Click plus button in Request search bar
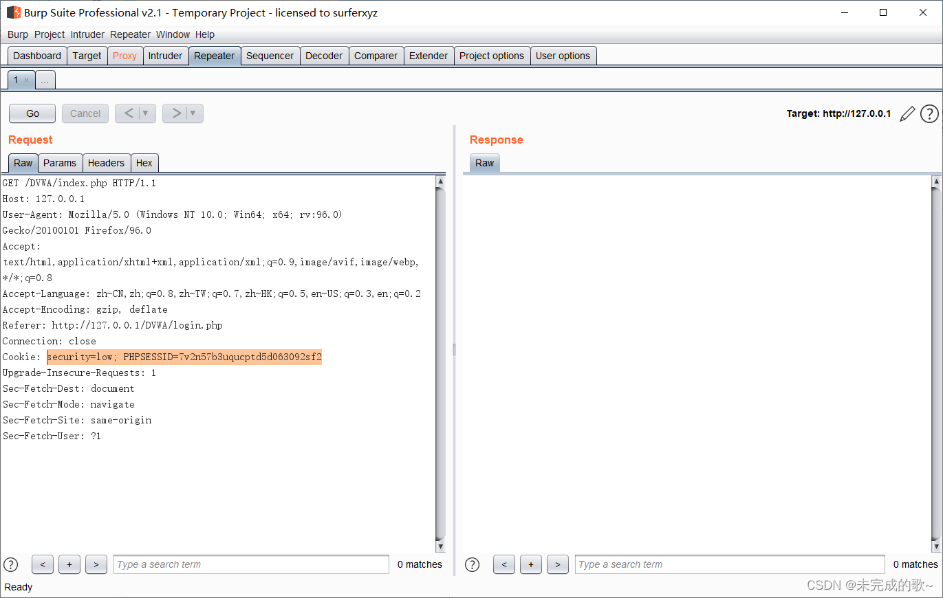Viewport: 943px width, 598px height. (69, 564)
